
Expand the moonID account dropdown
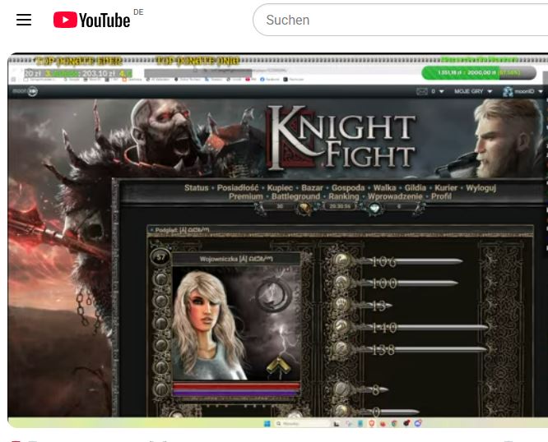coord(523,91)
